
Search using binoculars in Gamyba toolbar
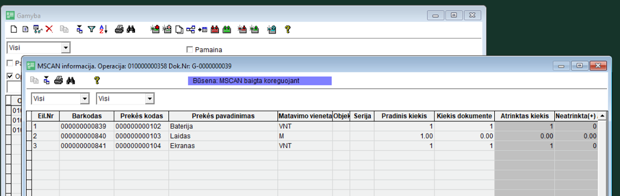tap(131, 29)
